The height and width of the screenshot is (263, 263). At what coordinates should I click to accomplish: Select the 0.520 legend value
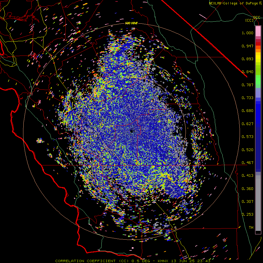click(248, 150)
